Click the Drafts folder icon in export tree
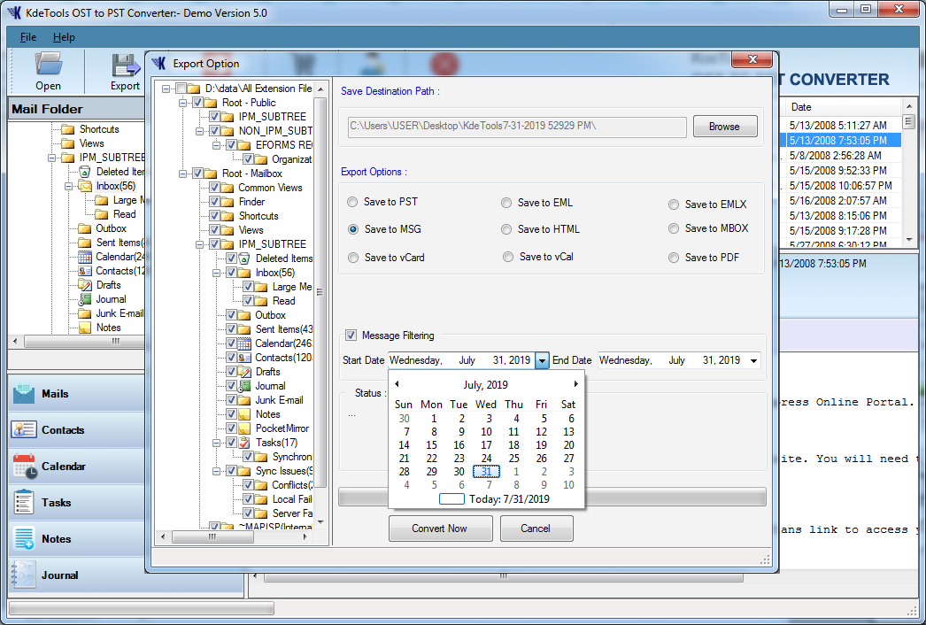 [244, 372]
